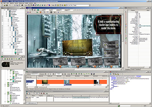Collapse the Scenes node in Project tree
The image size is (152, 107).
(x=10, y=30)
